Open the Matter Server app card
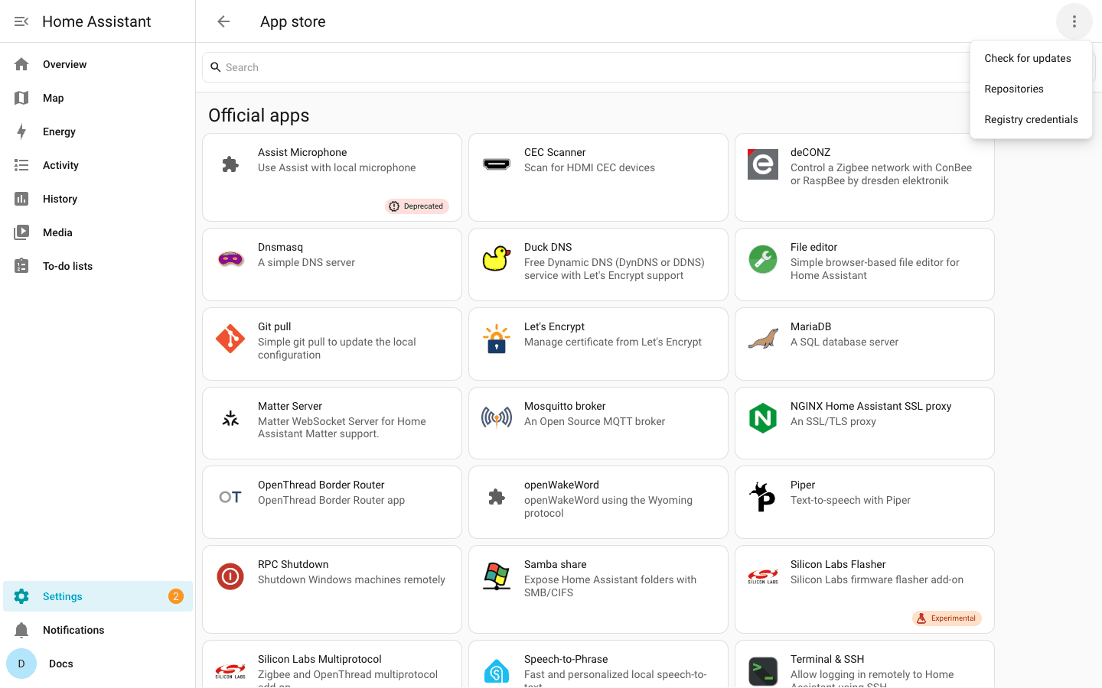This screenshot has width=1102, height=688. 332,423
